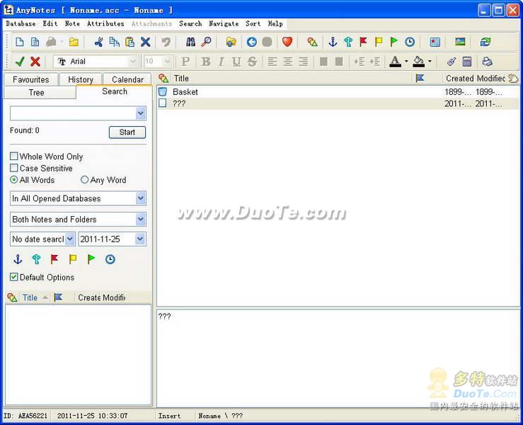Click the red X Cancel icon
The image size is (523, 425).
click(x=35, y=62)
